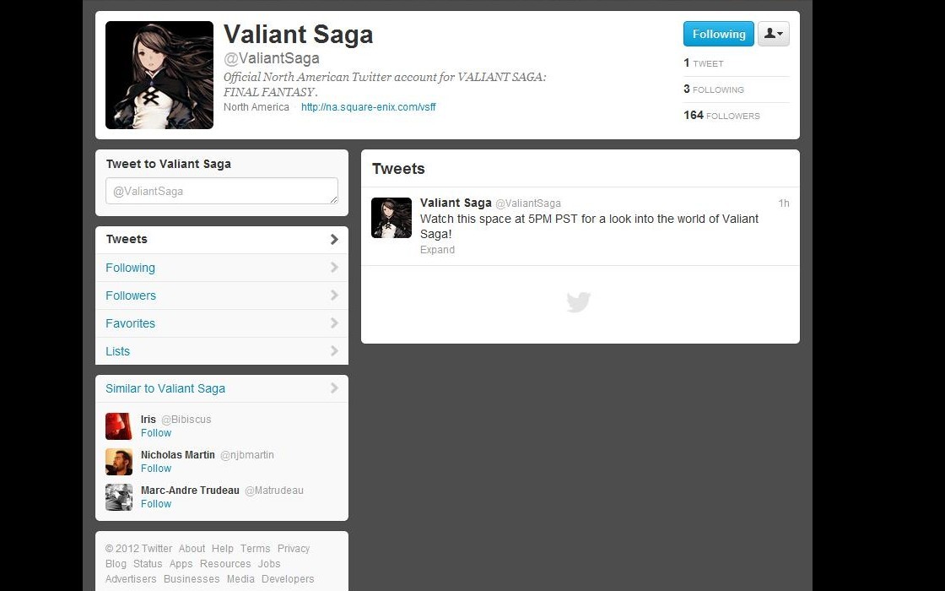Follow the user Iris

click(x=156, y=432)
